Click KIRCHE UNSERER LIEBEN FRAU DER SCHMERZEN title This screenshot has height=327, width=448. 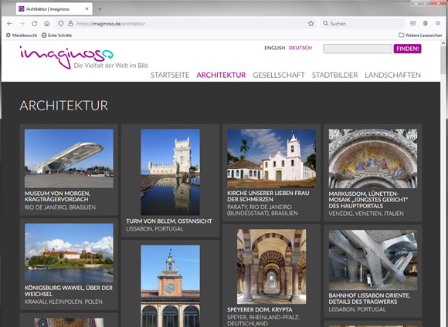(x=268, y=196)
